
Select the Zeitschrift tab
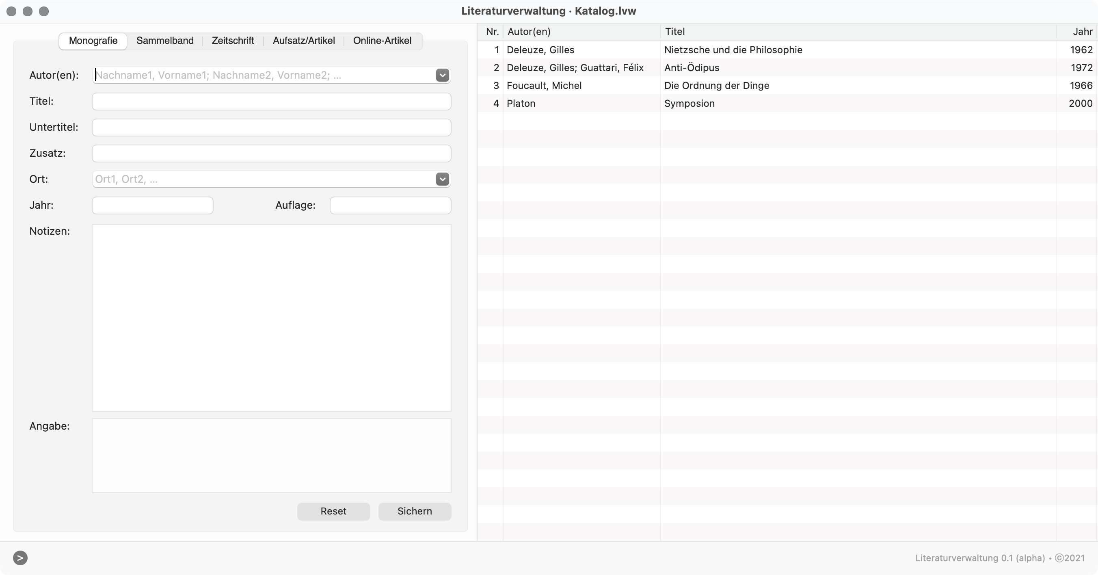click(x=233, y=41)
